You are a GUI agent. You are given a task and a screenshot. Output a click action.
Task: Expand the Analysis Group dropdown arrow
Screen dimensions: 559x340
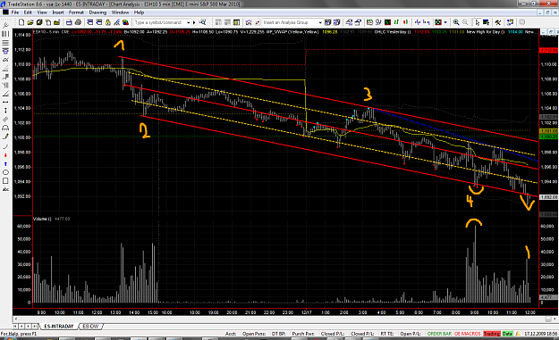tap(320, 22)
